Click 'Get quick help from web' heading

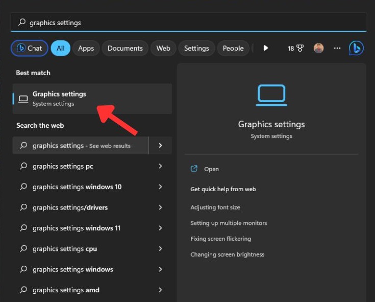pyautogui.click(x=223, y=189)
